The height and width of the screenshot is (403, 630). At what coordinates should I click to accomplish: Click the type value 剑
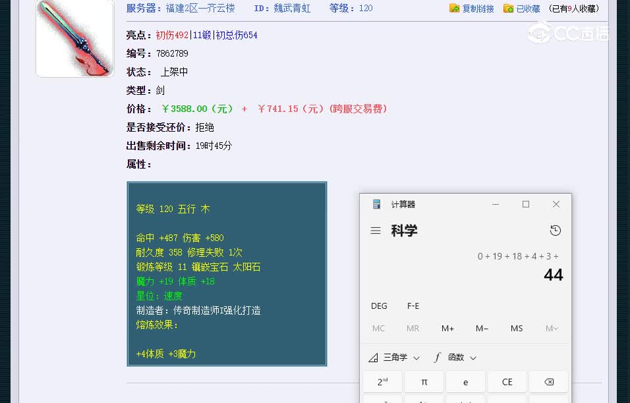coord(160,90)
